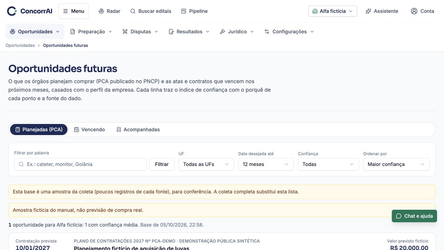Open Chat e ajuda
The image size is (444, 250).
click(x=415, y=216)
